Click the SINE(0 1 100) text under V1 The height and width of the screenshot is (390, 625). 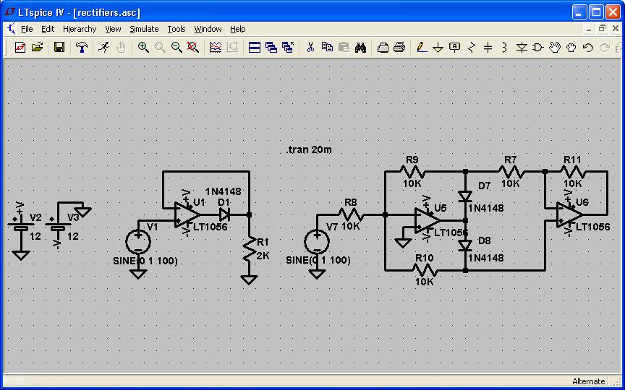tap(146, 261)
